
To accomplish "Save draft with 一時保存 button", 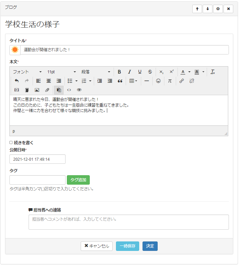I will pos(127,246).
